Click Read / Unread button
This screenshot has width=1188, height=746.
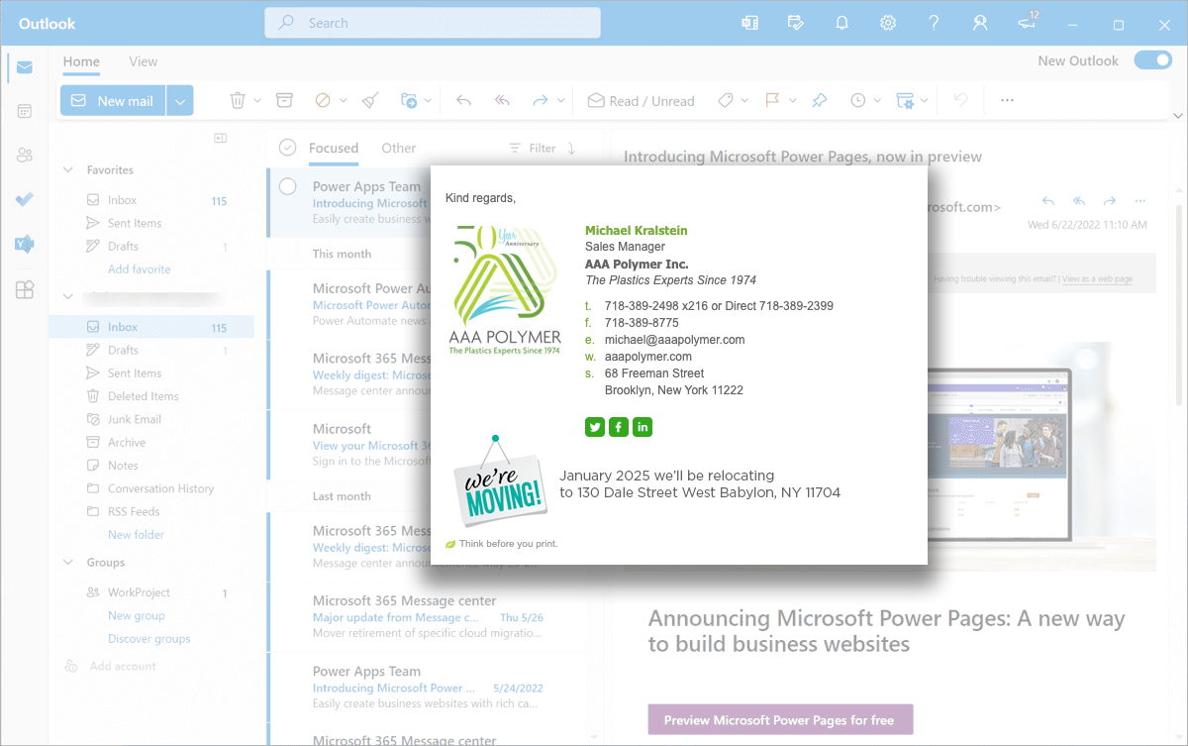[642, 100]
